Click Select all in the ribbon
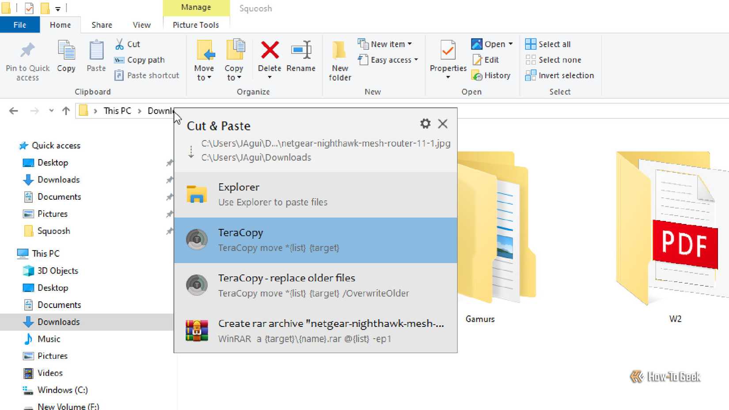729x410 pixels. (x=548, y=44)
